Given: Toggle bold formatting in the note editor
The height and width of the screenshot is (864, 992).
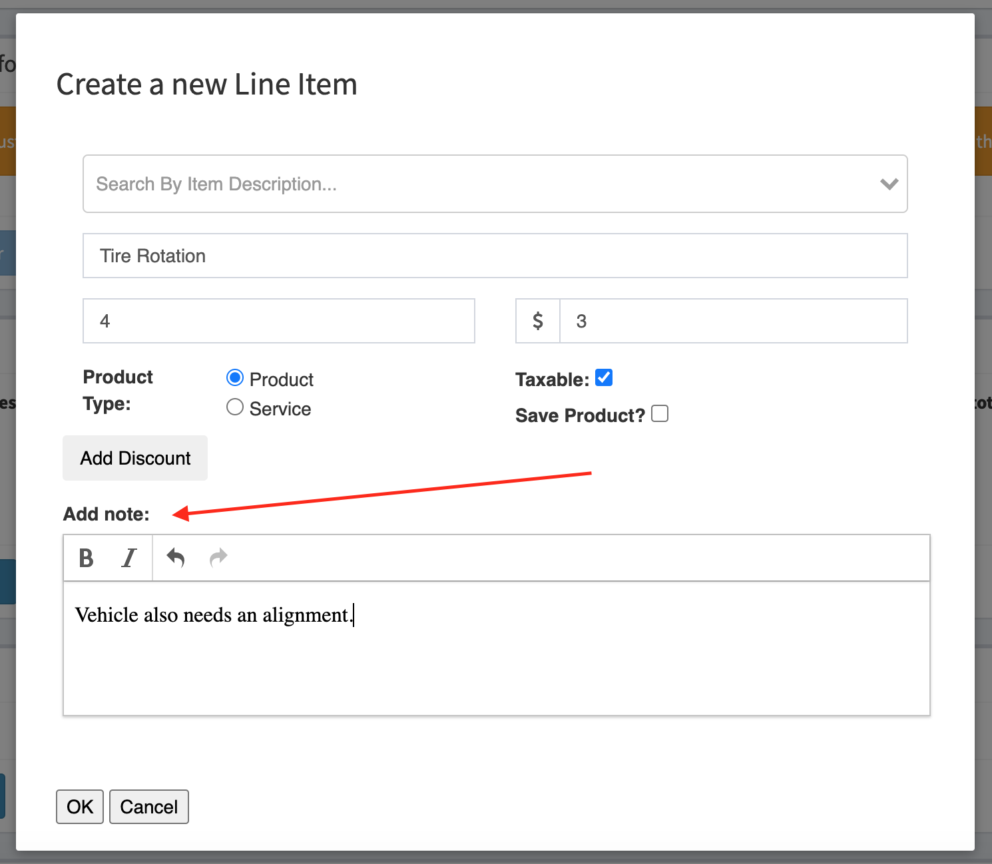Looking at the screenshot, I should tap(85, 558).
